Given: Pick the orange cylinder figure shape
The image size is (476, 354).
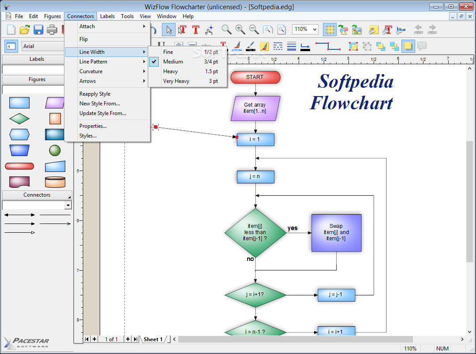Looking at the screenshot, I should tap(55, 182).
